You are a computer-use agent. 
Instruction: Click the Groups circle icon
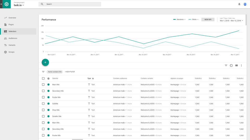pos(5,52)
